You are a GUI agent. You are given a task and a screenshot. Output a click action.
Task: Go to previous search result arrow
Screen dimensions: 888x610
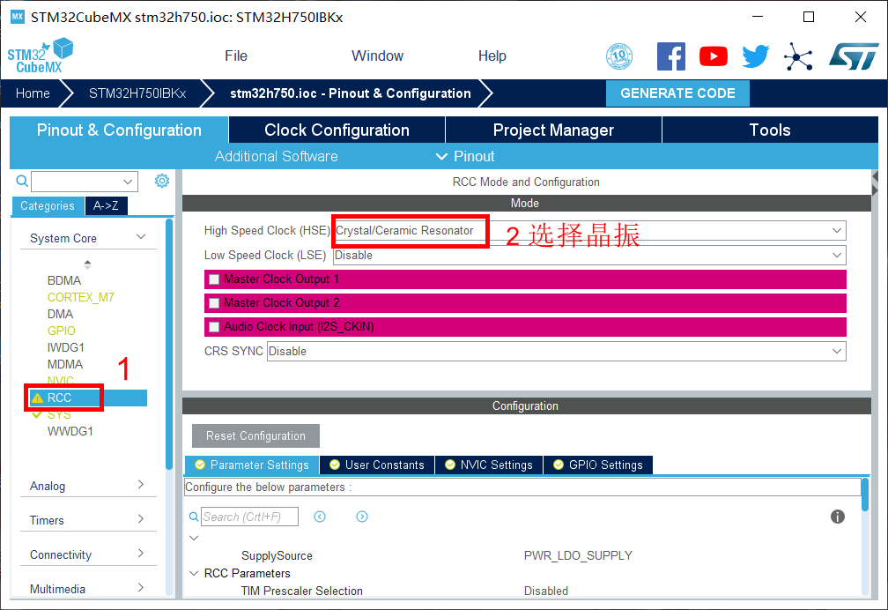point(320,517)
